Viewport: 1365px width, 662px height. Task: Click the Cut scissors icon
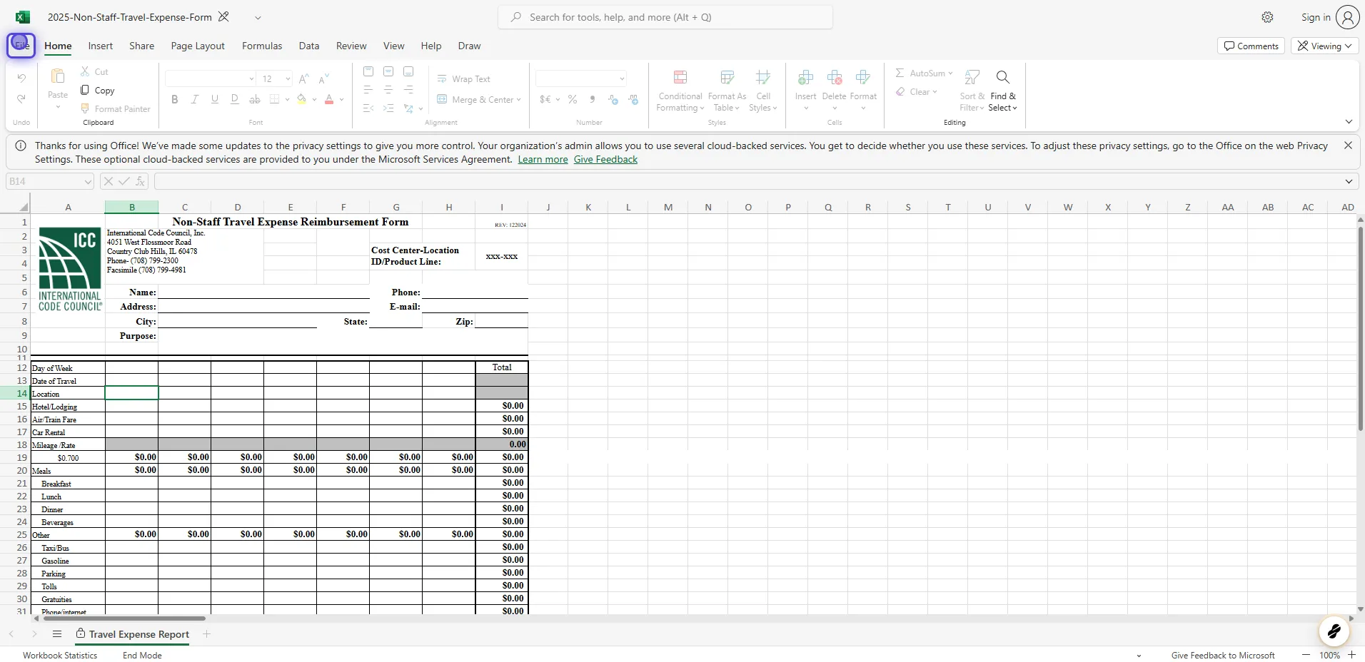85,71
